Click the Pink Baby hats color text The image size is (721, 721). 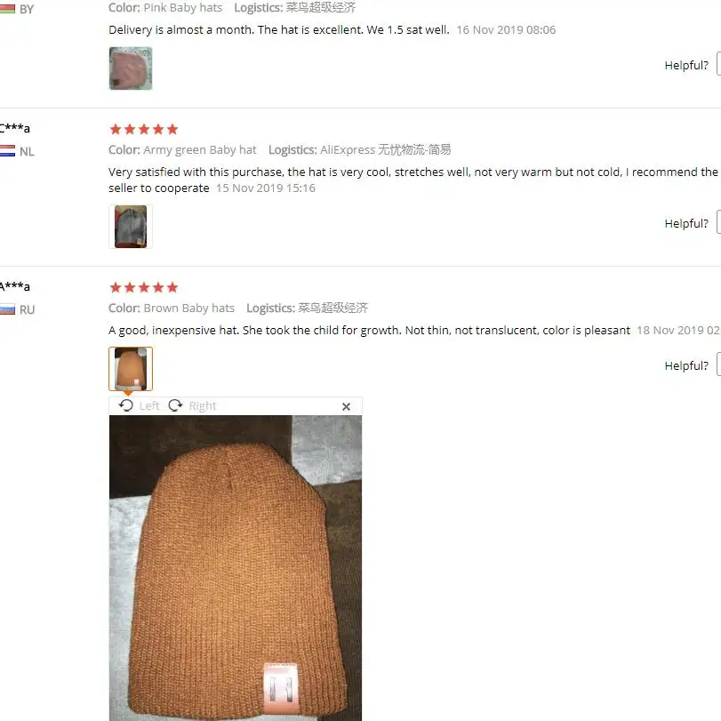[x=183, y=8]
